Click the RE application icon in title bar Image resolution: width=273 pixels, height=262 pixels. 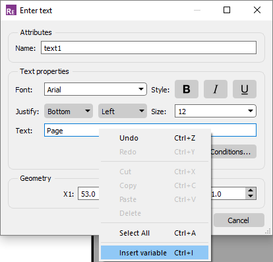tap(11, 11)
